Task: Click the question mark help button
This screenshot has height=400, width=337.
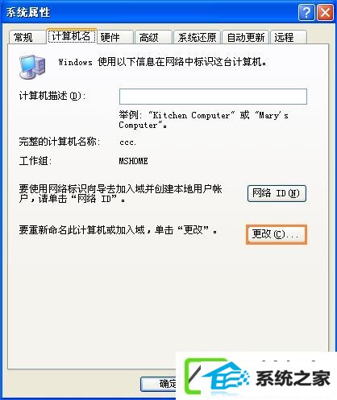Action: tap(306, 12)
